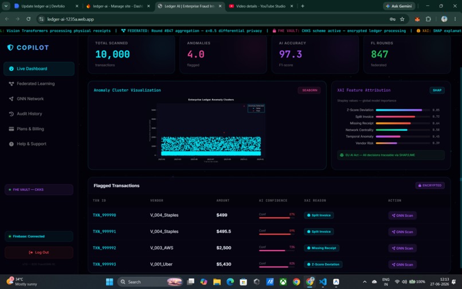Open the Chrome profile avatar

[x=444, y=19]
